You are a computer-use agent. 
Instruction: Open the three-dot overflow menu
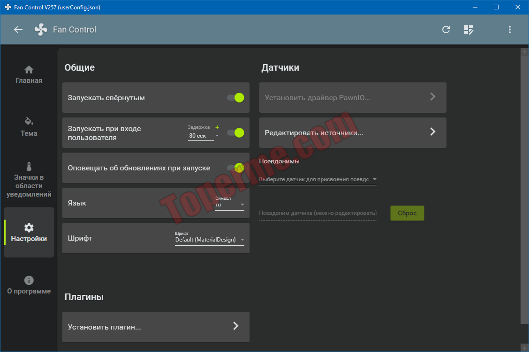[x=510, y=29]
